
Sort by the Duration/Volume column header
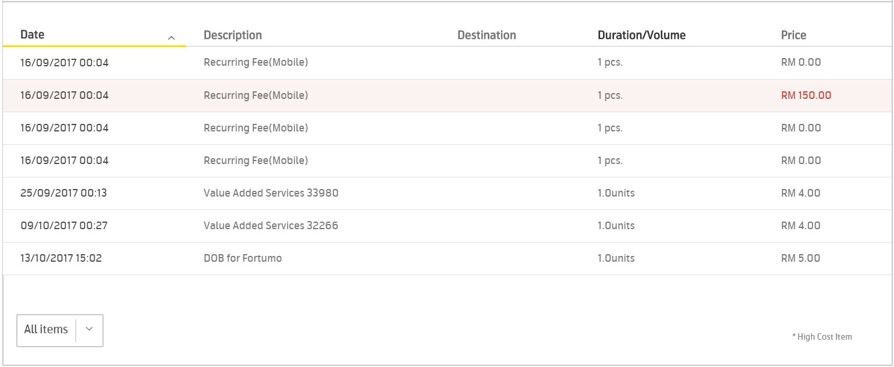click(641, 35)
